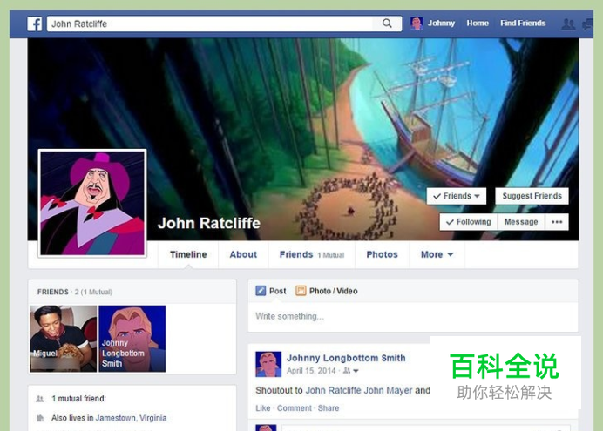The height and width of the screenshot is (431, 603).
Task: Click Suggest Friends button
Action: (x=532, y=196)
